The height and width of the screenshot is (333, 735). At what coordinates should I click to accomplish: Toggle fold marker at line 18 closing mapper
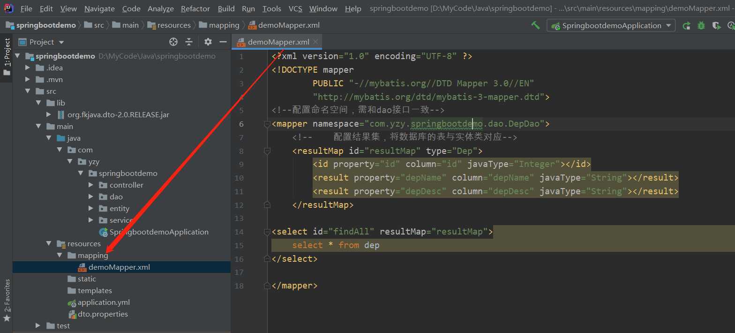point(267,286)
